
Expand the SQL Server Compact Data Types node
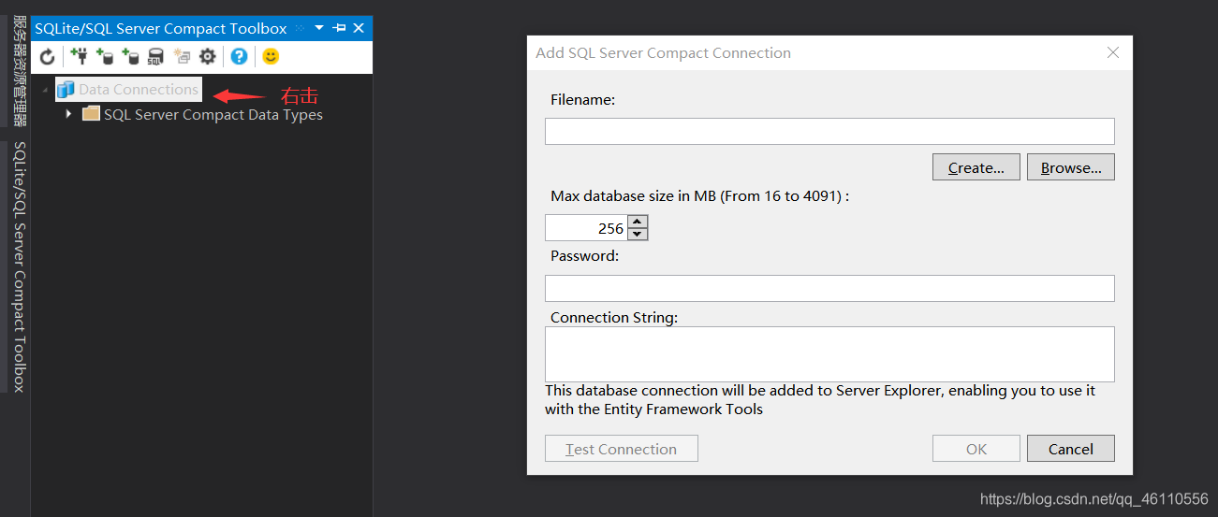pos(68,114)
